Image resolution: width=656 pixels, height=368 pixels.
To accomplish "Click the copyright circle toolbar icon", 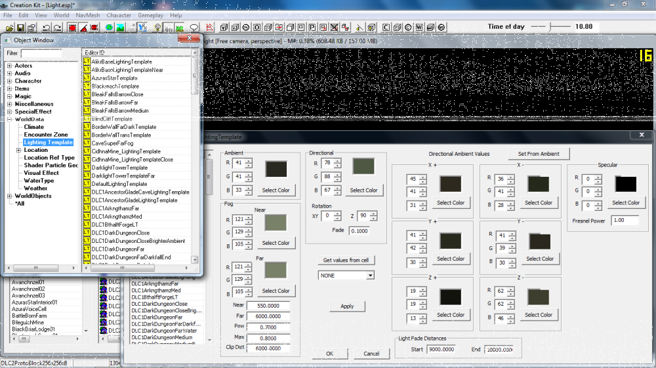I will (408, 28).
